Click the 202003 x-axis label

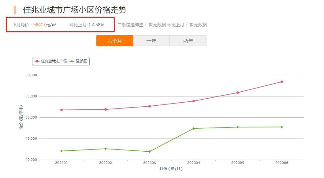(x=150, y=163)
